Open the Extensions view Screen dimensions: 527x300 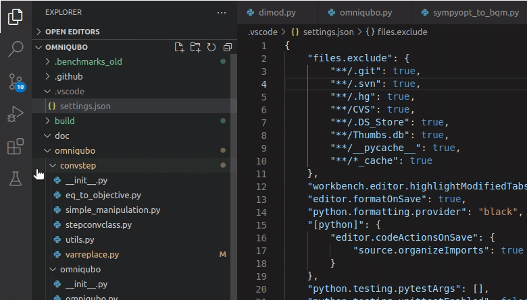point(16,146)
